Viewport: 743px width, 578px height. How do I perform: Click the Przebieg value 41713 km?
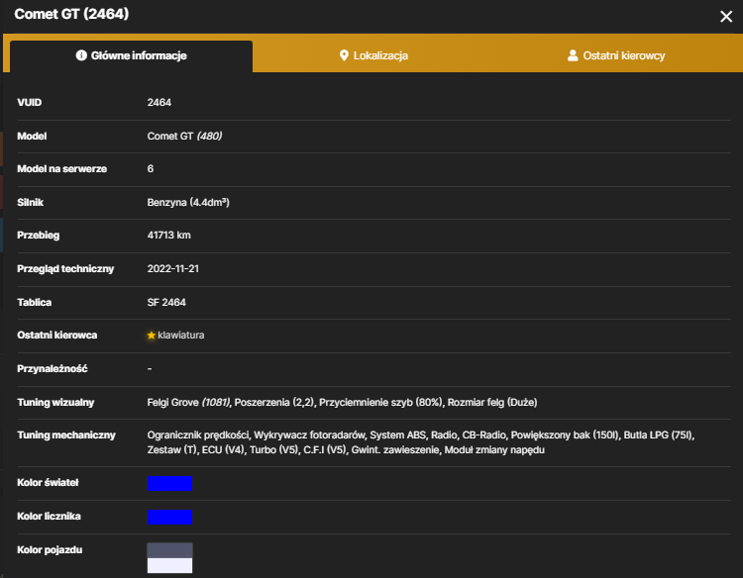pyautogui.click(x=168, y=235)
